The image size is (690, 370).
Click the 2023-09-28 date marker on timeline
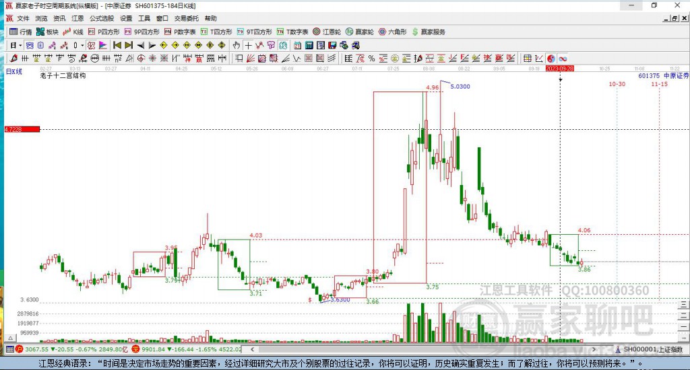[559, 69]
